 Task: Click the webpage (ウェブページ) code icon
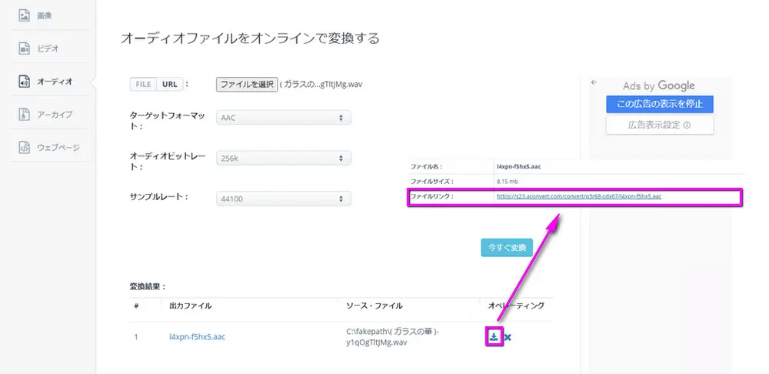pos(24,147)
